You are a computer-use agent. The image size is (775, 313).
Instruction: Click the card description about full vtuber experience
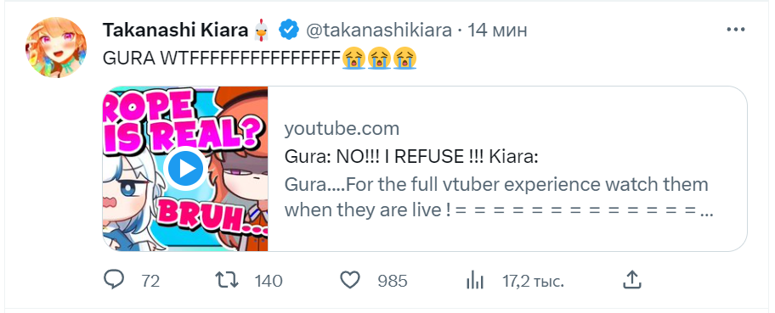click(499, 198)
